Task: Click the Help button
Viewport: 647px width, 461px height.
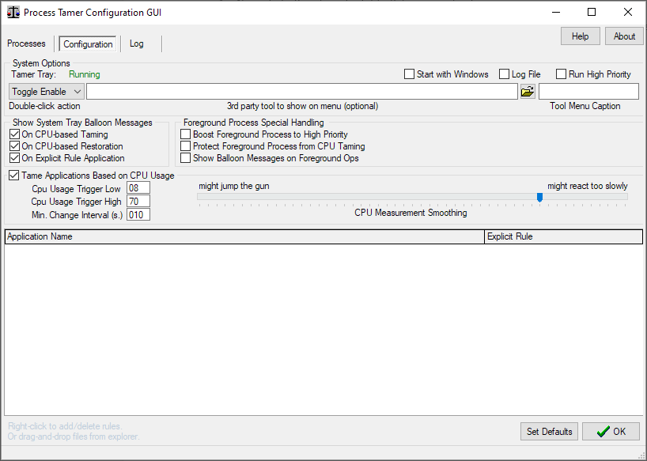Action: [x=580, y=36]
